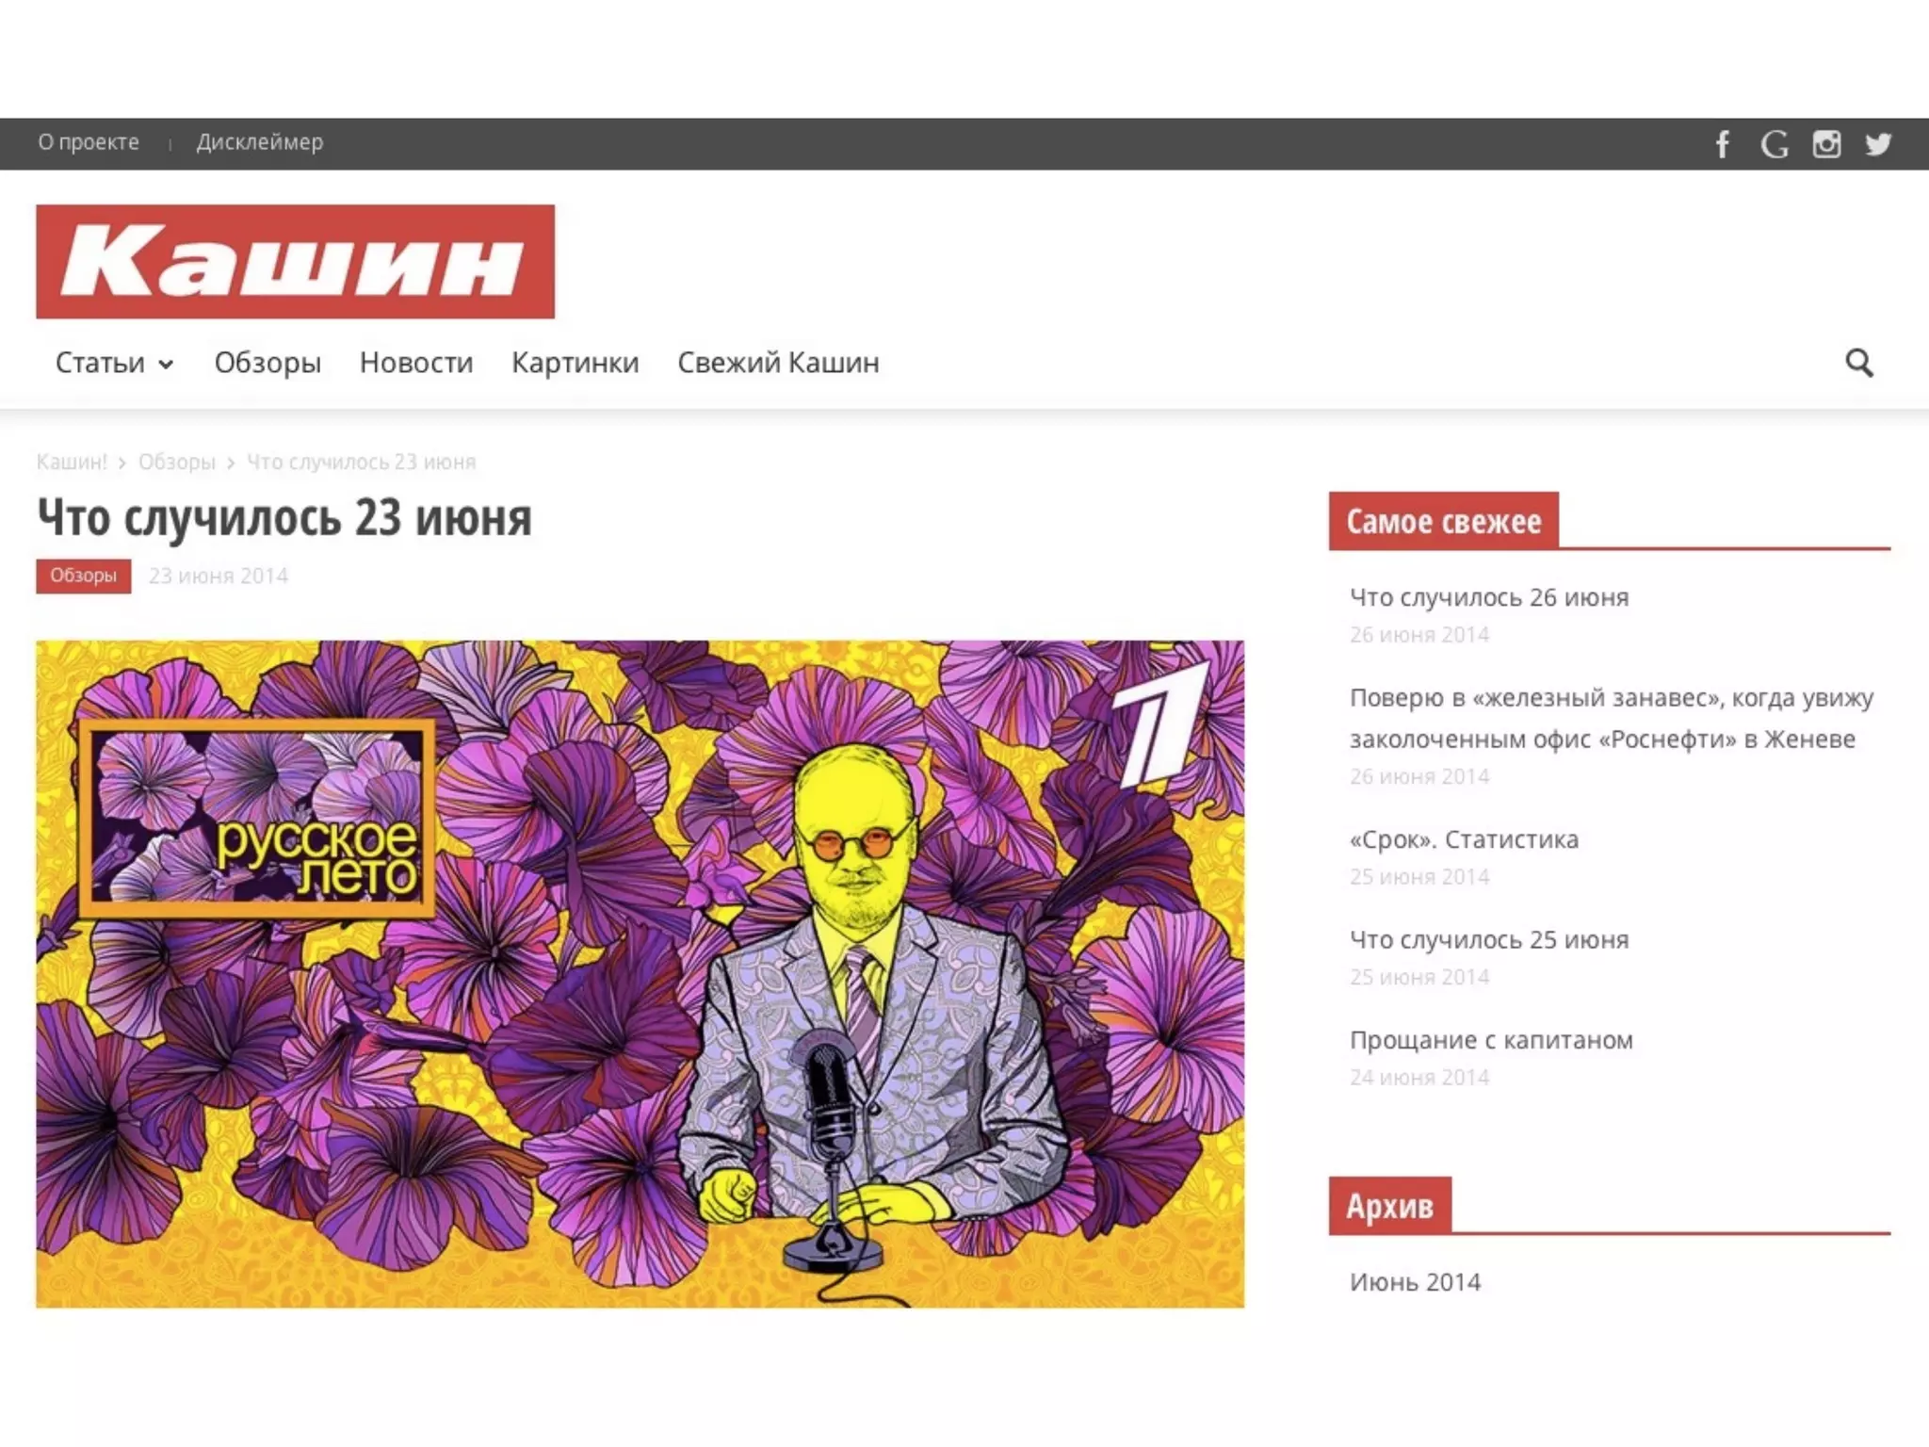Open the Свежий Кашин section
1929x1447 pixels.
[x=778, y=363]
